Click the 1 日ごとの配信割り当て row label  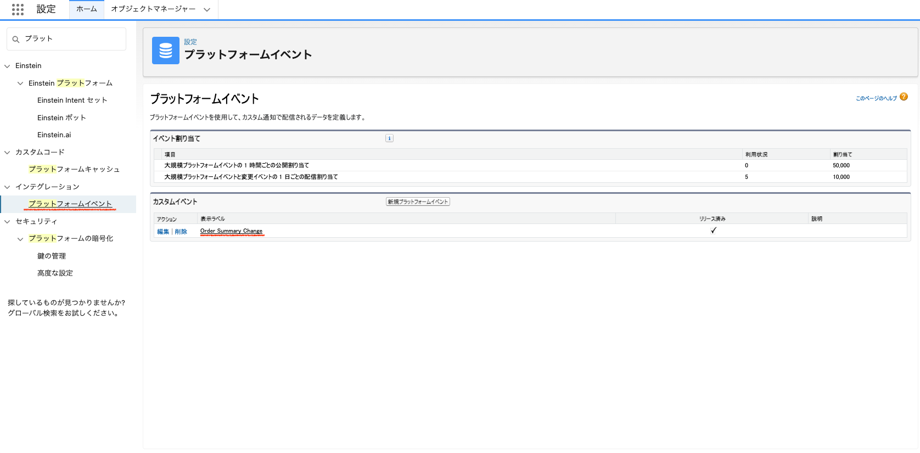click(251, 177)
